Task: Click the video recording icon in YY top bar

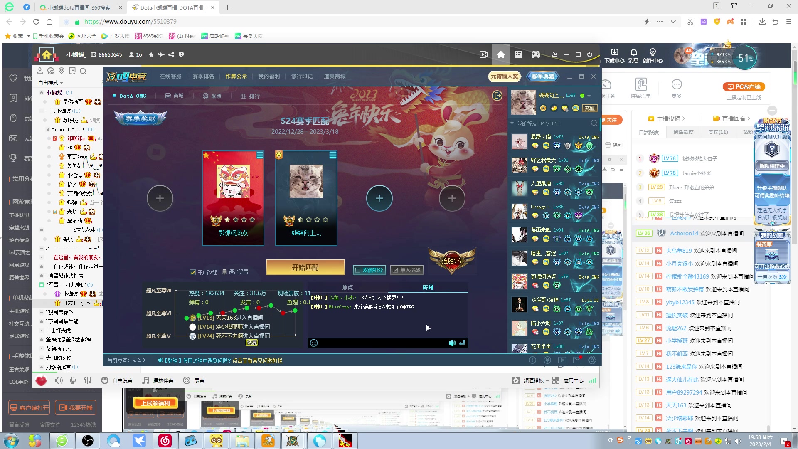Action: coord(483,54)
